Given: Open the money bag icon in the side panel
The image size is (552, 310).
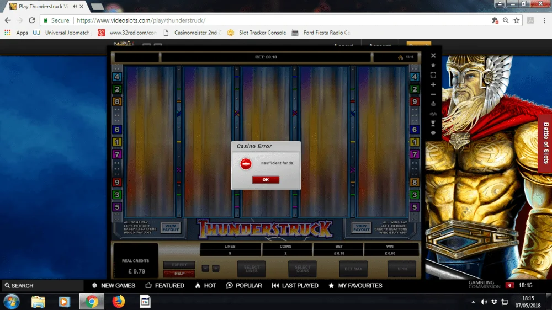Looking at the screenshot, I should click(x=433, y=104).
